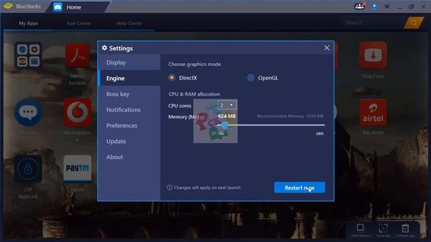431x242 pixels.
Task: Open the SnapTube app icon
Action: pyautogui.click(x=373, y=55)
